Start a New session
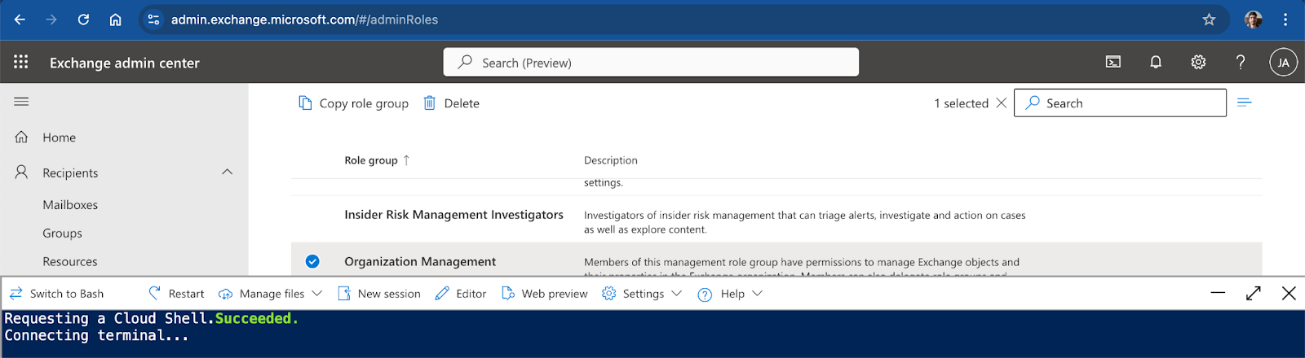The height and width of the screenshot is (358, 1305). point(379,294)
